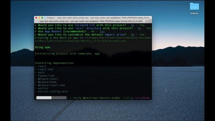215x121 pixels.
Task: Click the '- eslint' dependency line
Action: click(x=41, y=88)
